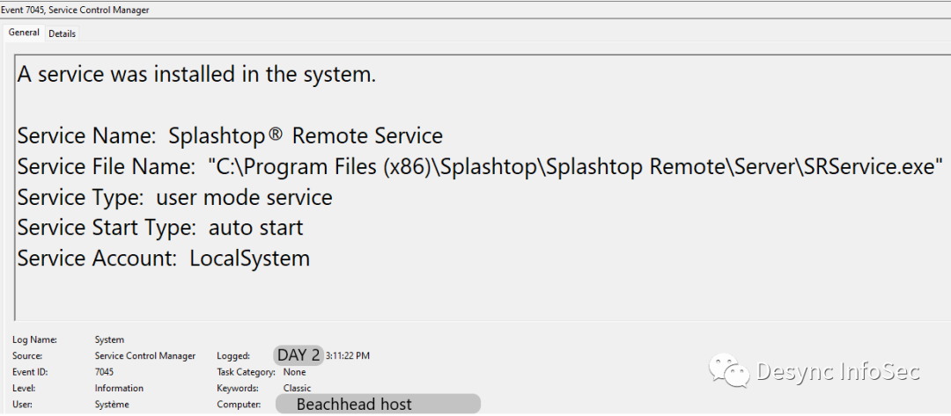Click the Source value Service Control Manager
The width and height of the screenshot is (951, 416).
coord(145,356)
